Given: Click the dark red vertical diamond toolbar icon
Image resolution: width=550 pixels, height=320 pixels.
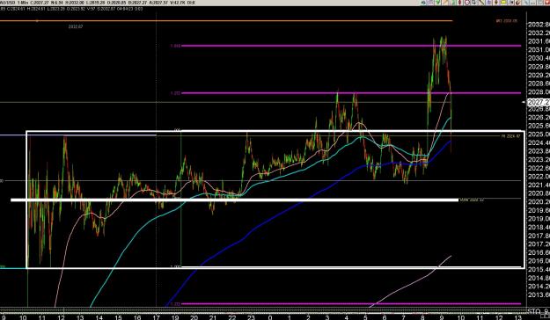Looking at the screenshot, I should tap(460, 3).
